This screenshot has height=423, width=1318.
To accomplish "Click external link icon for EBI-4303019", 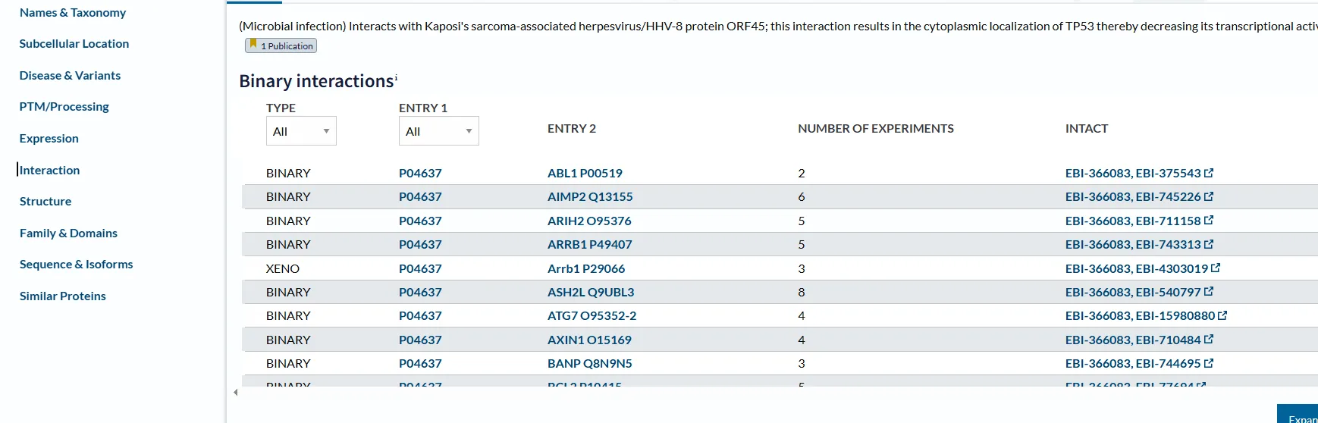I will point(1216,268).
